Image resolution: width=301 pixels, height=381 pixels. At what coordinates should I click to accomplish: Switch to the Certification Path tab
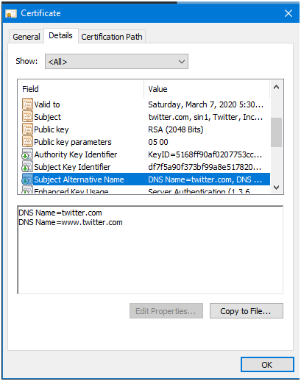pyautogui.click(x=112, y=37)
